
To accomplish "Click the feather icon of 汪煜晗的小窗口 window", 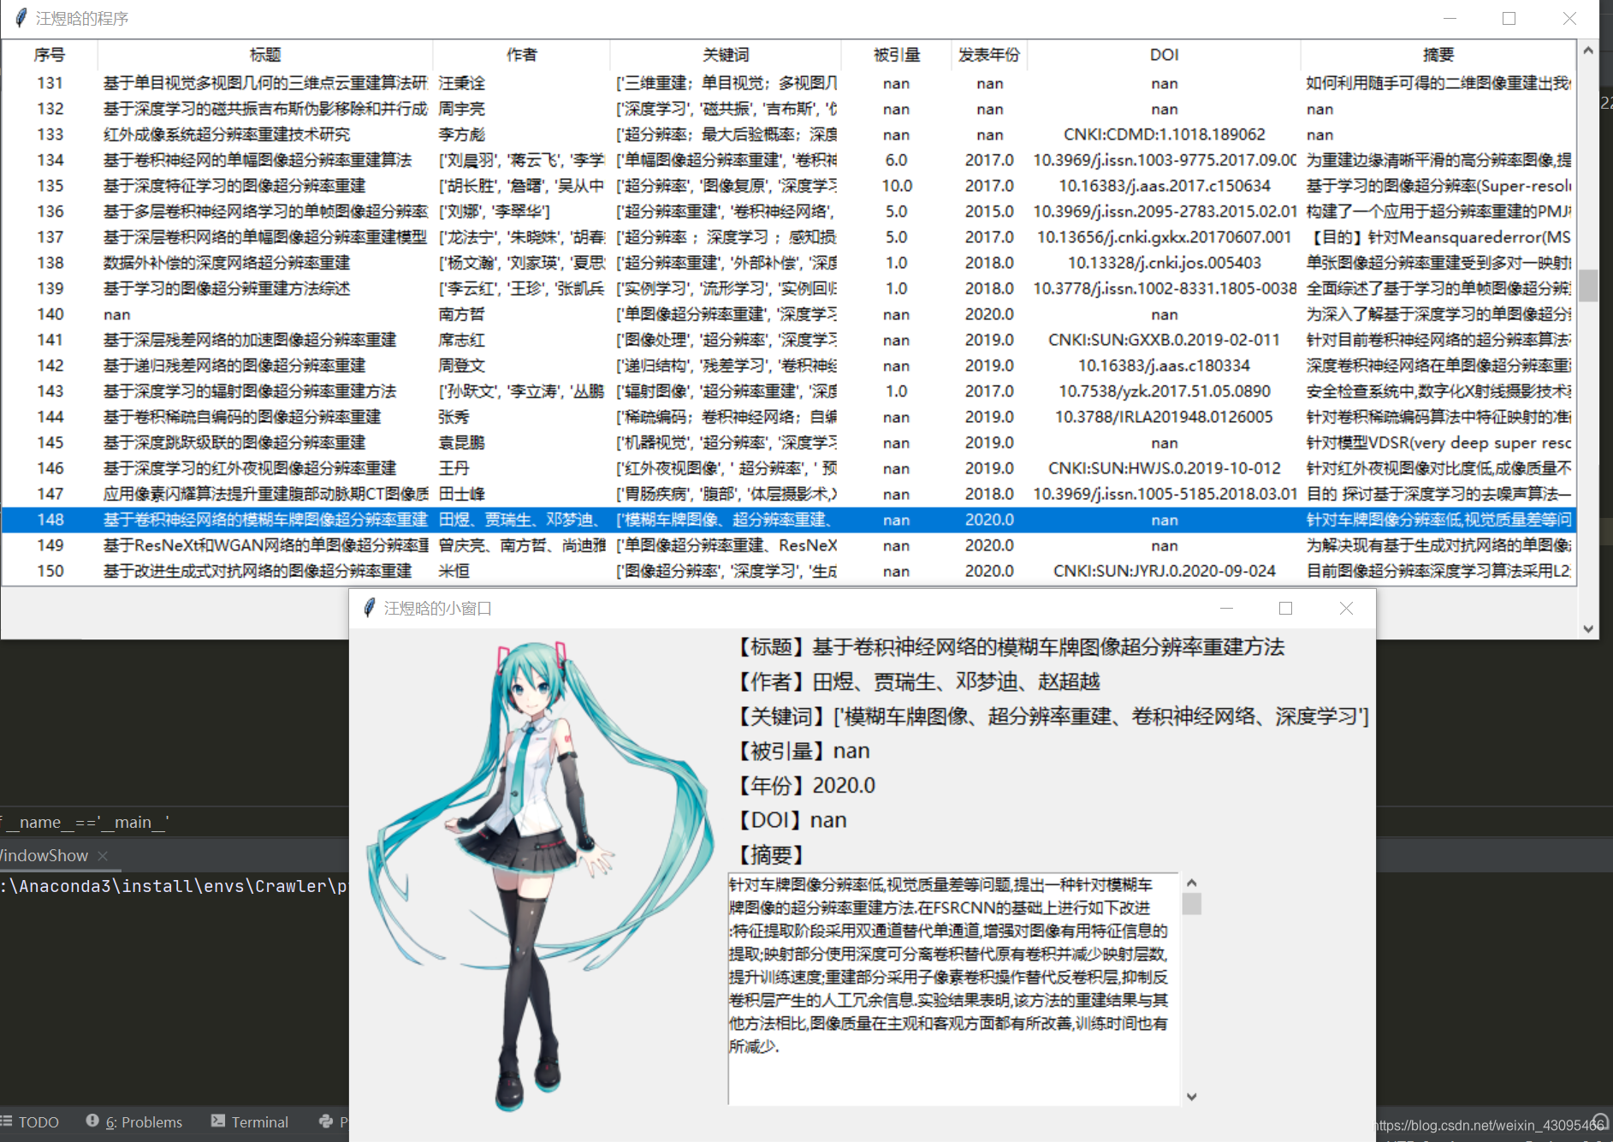I will (x=370, y=608).
